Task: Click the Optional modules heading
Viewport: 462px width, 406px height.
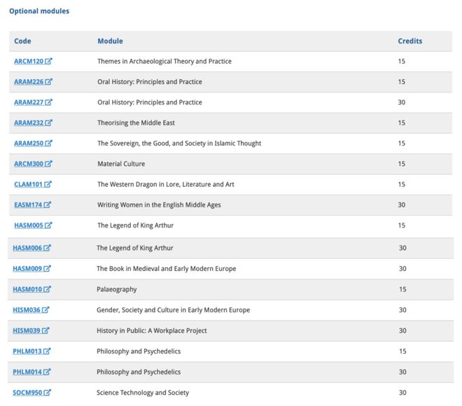Action: click(x=39, y=11)
